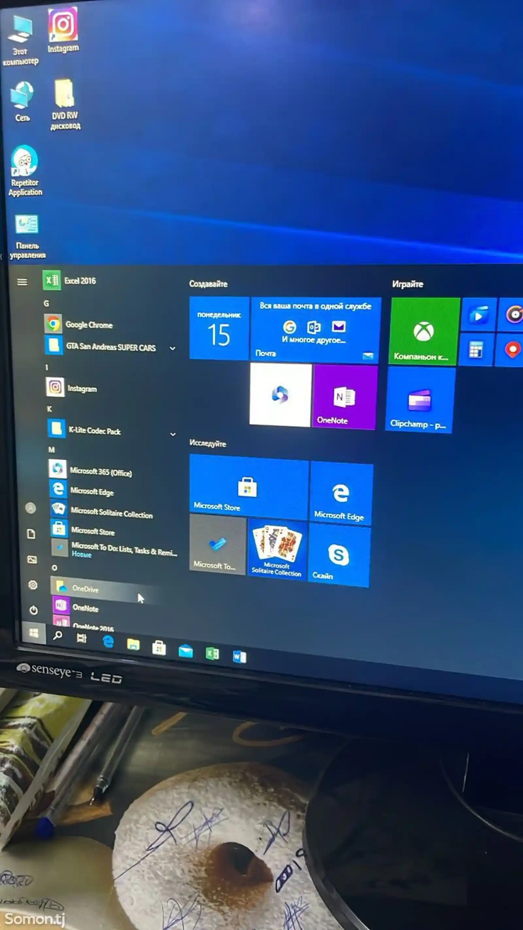
Task: Open the Calculator small tile
Action: 477,350
